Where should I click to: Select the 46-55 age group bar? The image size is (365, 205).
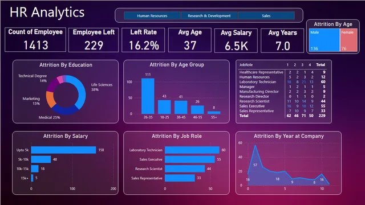pyautogui.click(x=197, y=110)
